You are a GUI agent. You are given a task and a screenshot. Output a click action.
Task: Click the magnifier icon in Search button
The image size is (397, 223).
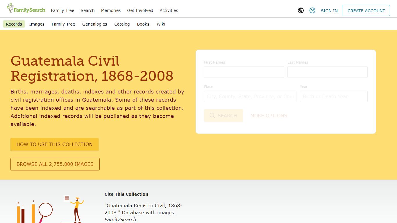[212, 116]
